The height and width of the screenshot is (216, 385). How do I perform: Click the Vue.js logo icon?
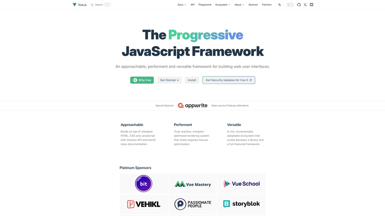[75, 5]
